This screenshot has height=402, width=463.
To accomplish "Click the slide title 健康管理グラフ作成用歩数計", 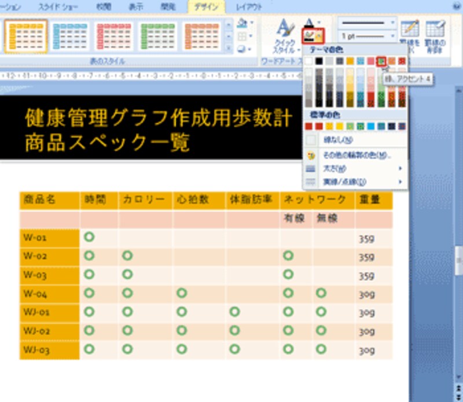I will pos(159,118).
